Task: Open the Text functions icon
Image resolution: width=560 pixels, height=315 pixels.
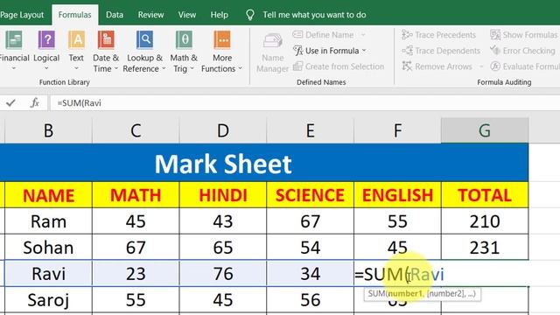Action: coord(76,39)
